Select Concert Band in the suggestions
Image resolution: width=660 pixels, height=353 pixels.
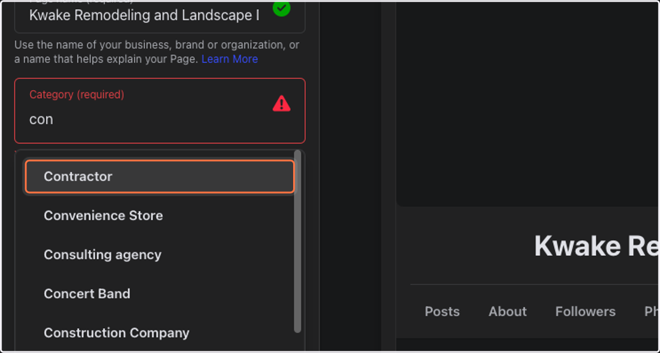(159, 294)
